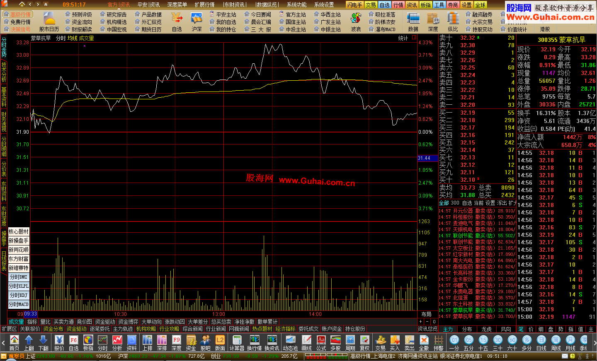
Task: Click the 闪电手 button at top right
Action: 354,5
